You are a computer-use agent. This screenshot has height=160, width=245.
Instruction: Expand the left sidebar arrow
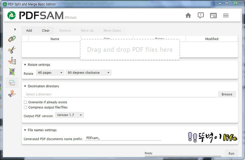15,29
